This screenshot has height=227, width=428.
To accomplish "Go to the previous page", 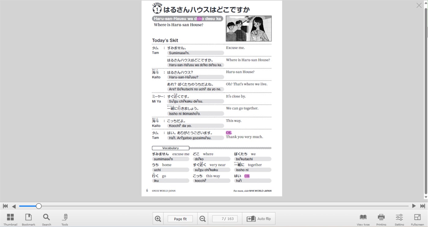I will click(x=14, y=206).
